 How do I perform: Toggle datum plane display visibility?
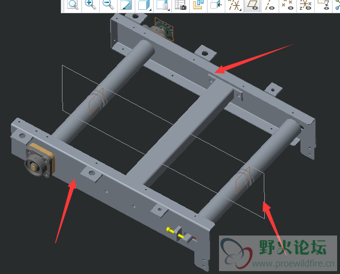pos(252,5)
